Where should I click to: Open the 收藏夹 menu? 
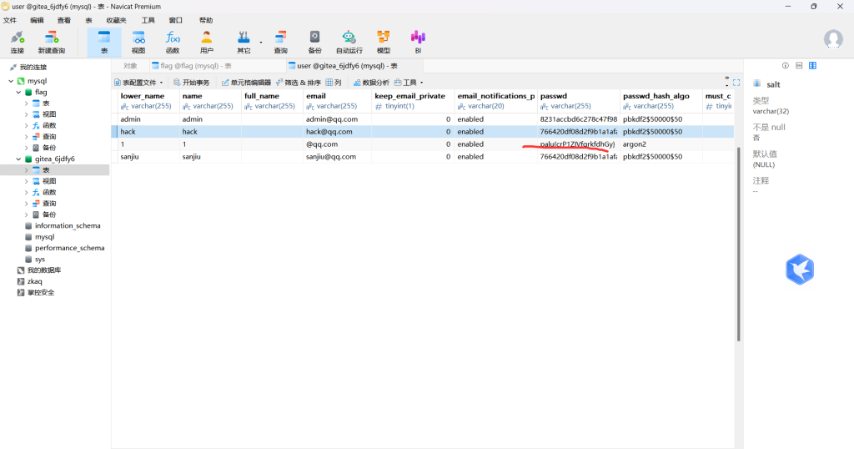point(117,19)
